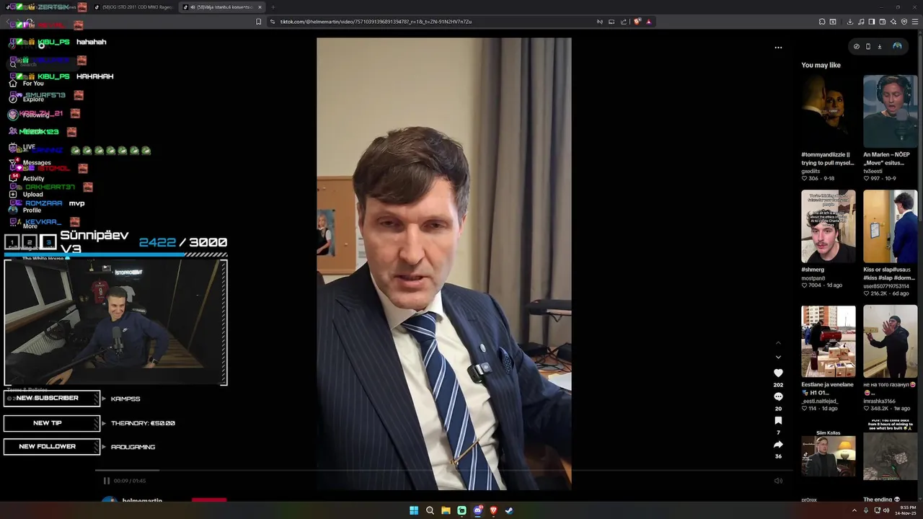
Task: Open browser music note playlist icon
Action: (x=861, y=22)
